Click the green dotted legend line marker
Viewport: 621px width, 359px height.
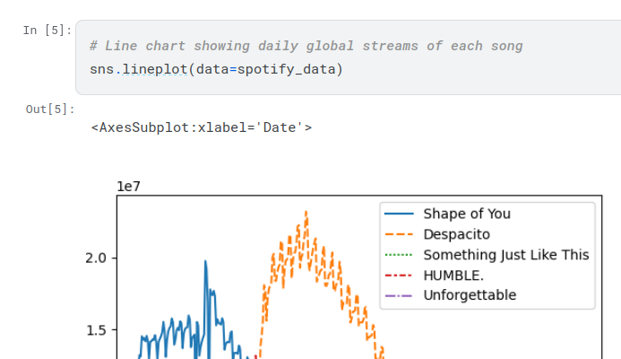(x=399, y=255)
